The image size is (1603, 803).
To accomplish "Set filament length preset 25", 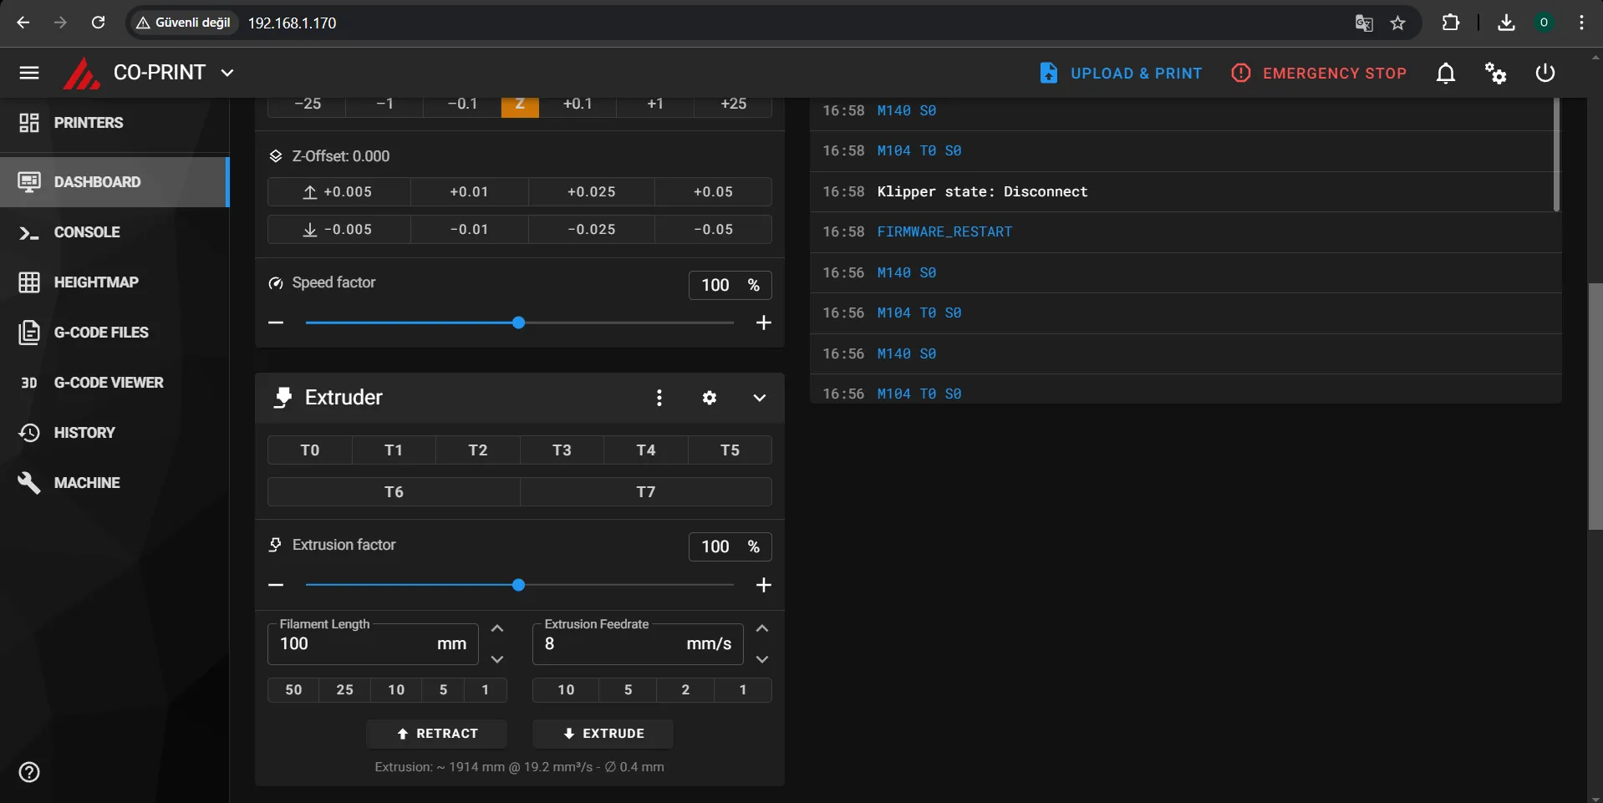I will (344, 690).
